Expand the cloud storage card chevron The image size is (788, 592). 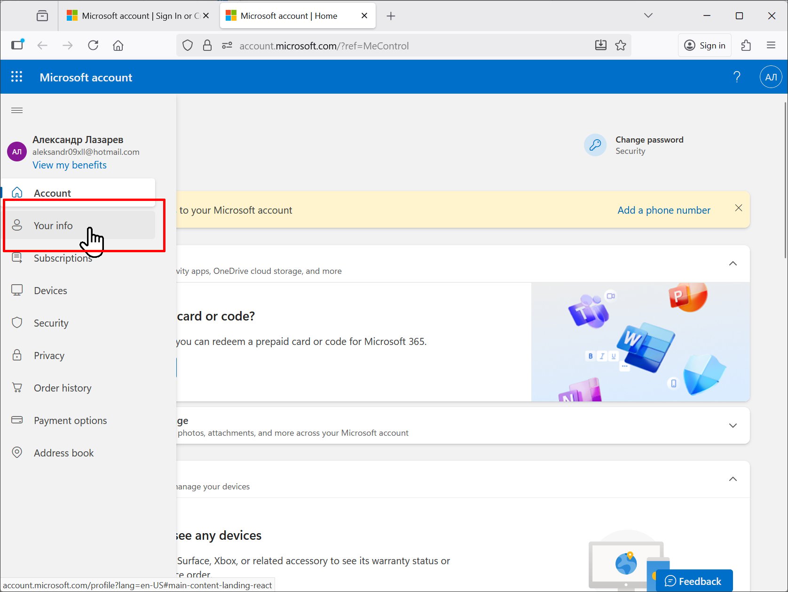(733, 425)
